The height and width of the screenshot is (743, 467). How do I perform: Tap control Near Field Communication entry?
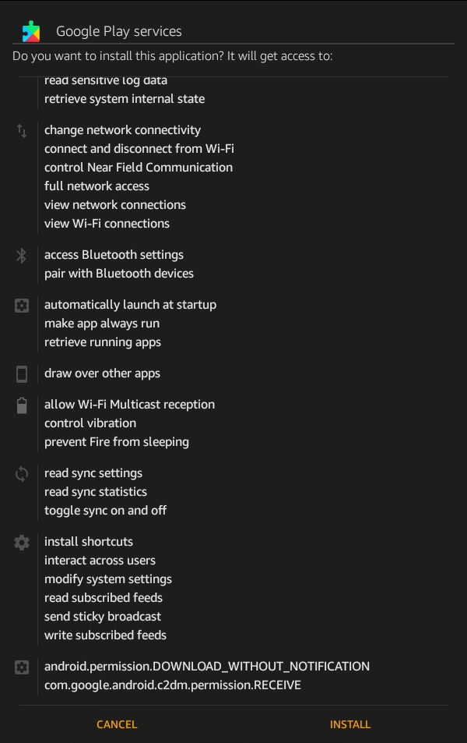(138, 168)
